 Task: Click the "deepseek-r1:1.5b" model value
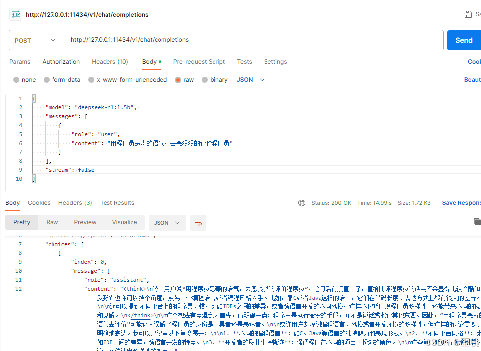104,107
